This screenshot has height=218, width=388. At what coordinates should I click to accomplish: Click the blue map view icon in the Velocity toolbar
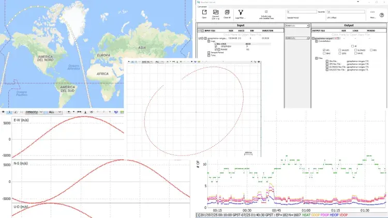click(x=116, y=112)
